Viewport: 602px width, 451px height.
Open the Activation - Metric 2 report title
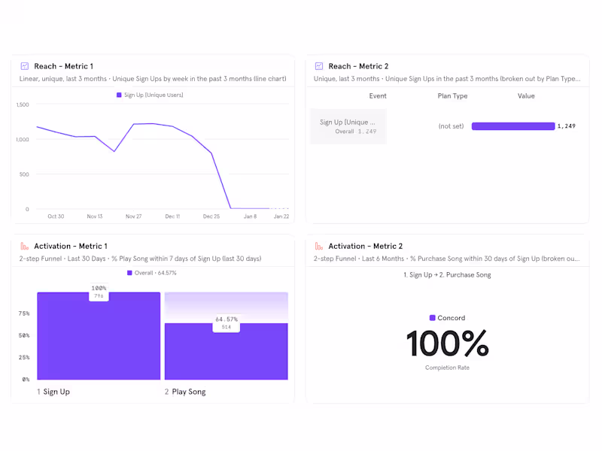tap(365, 246)
